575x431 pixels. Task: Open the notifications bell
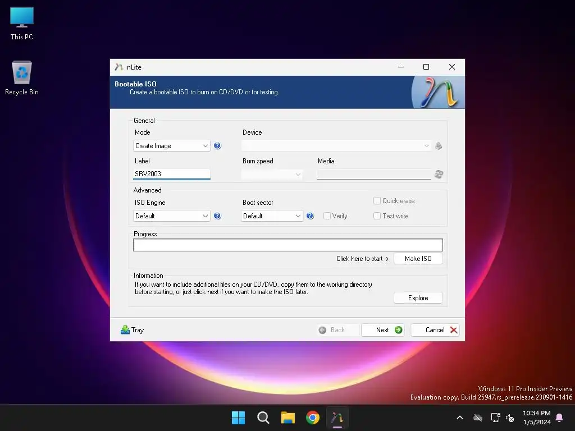tap(560, 418)
